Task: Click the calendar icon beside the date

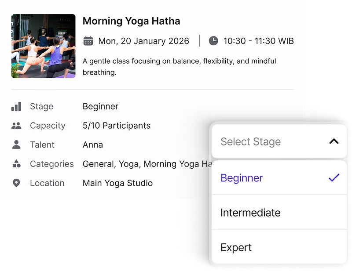Action: 88,41
